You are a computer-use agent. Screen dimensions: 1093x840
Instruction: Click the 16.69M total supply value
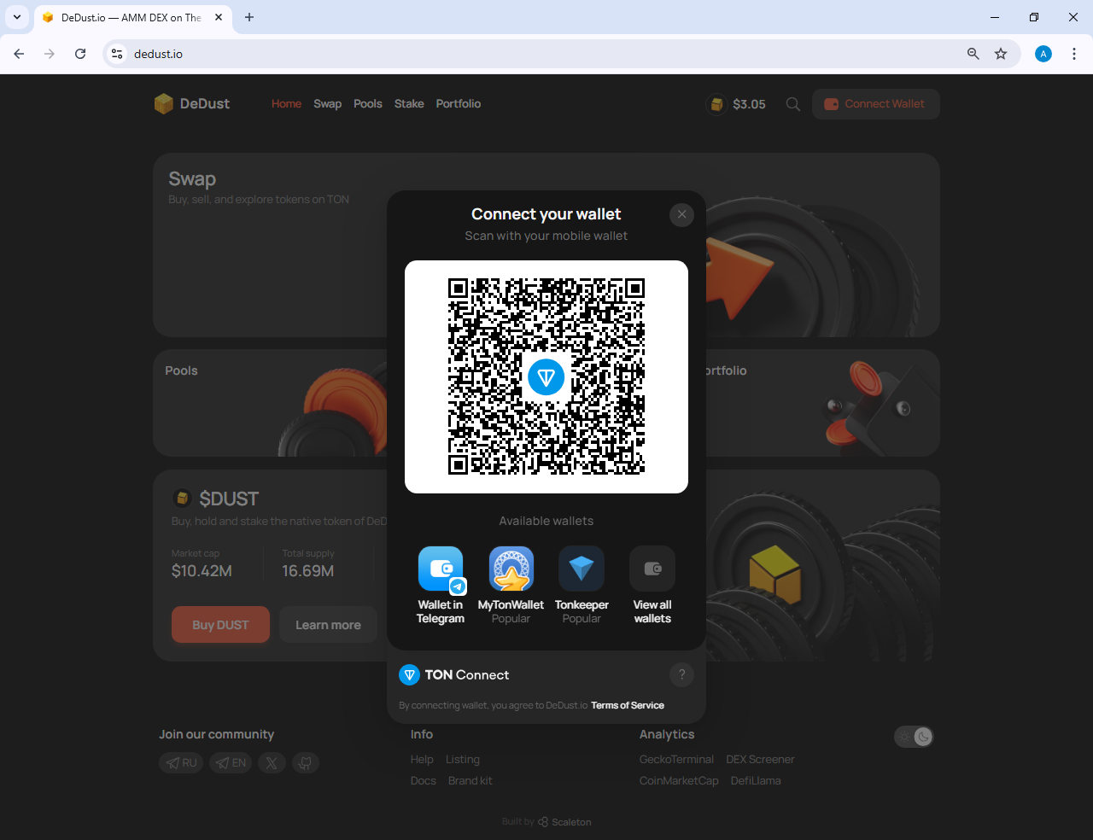(308, 570)
